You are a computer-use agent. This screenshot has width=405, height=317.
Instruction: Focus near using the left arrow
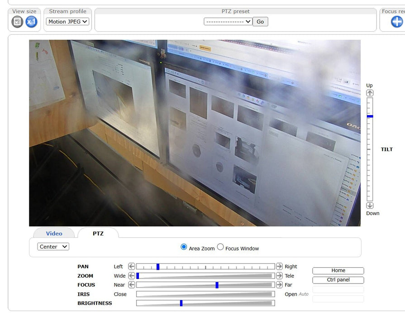pyautogui.click(x=132, y=285)
